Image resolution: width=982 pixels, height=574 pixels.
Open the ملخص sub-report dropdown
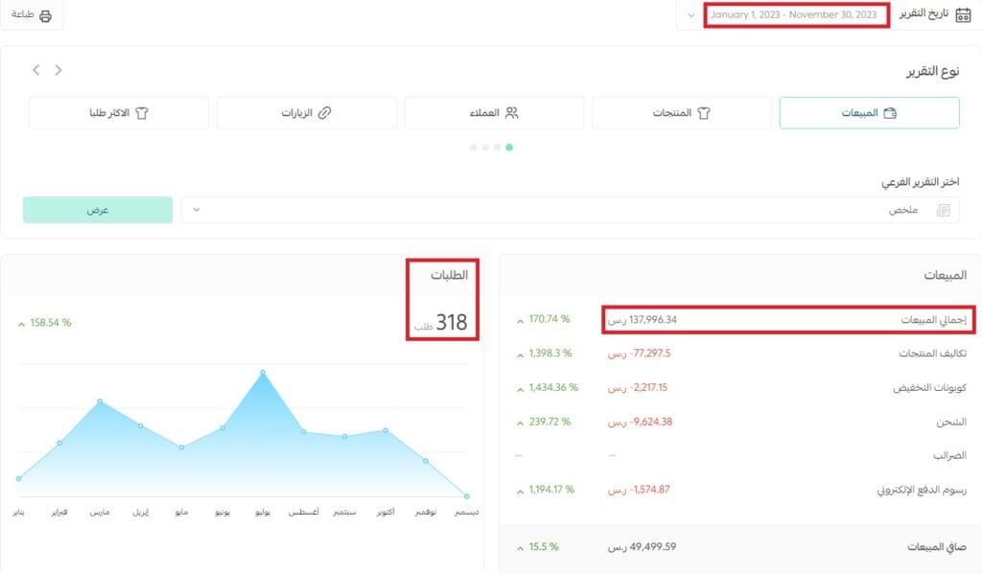(x=570, y=210)
